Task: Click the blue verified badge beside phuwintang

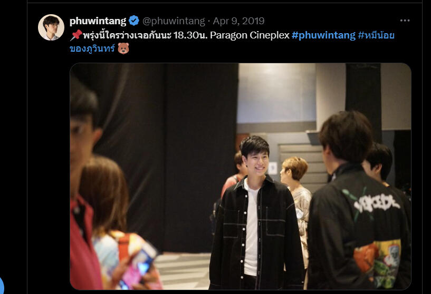Action: click(x=134, y=21)
